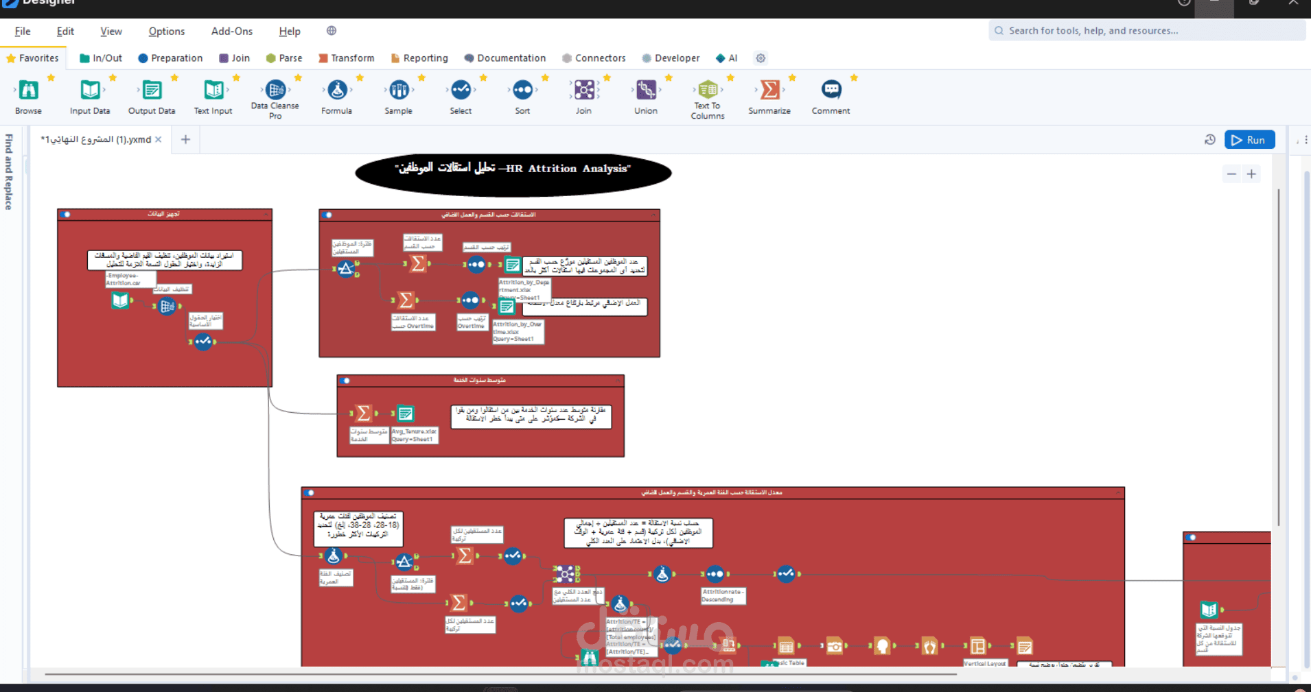
Task: Close the yxmd workflow tab
Action: [159, 139]
